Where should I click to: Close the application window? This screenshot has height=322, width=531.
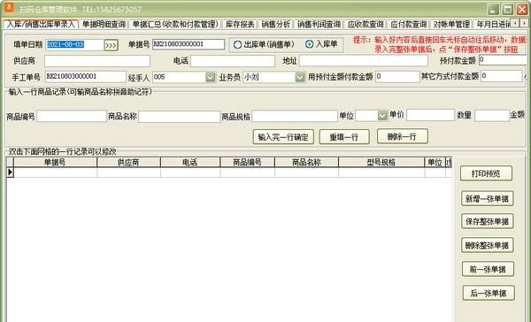(x=522, y=9)
